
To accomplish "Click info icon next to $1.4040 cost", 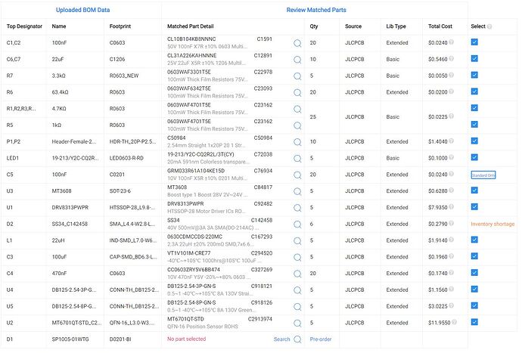I will 451,141.
